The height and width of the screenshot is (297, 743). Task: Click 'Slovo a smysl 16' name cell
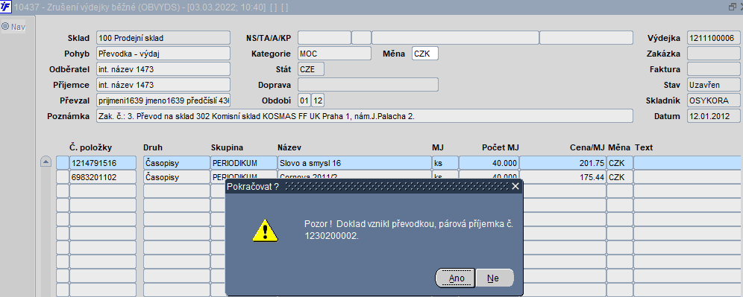pos(354,163)
